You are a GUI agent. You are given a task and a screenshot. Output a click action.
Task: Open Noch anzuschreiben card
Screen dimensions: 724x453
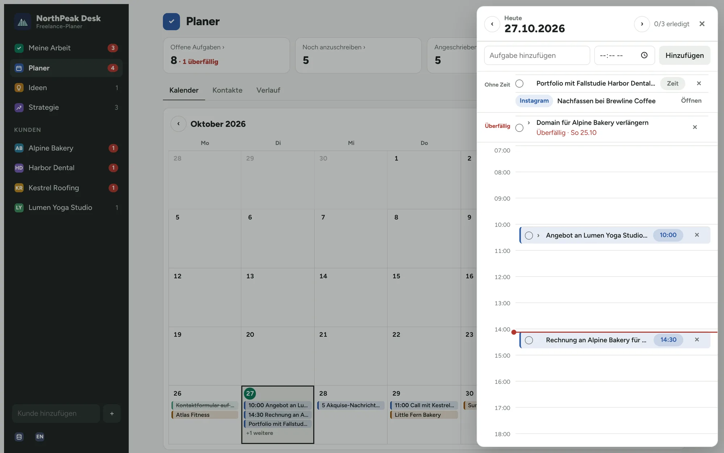358,55
